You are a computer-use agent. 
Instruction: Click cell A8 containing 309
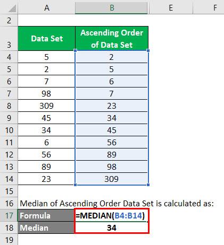point(46,106)
